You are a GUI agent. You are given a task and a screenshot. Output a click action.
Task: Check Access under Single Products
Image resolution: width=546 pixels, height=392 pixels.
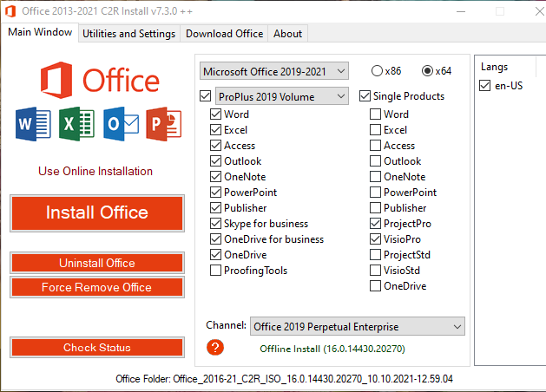point(375,146)
